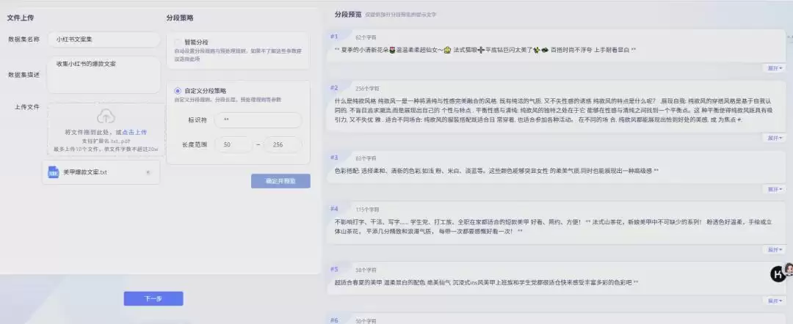Click the #3 segment number label
793x324 pixels.
click(334, 158)
